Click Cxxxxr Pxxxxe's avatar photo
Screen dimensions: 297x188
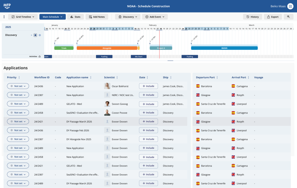[107, 113]
